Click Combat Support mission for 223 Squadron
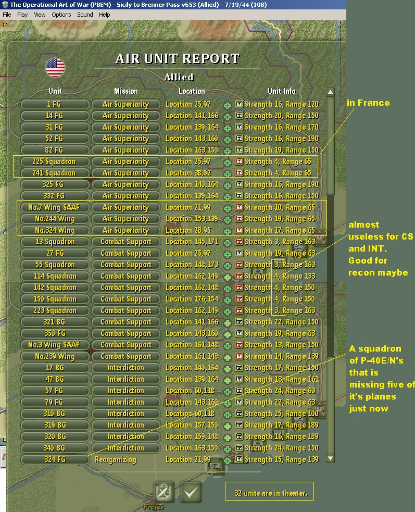415x512 pixels. [x=125, y=310]
